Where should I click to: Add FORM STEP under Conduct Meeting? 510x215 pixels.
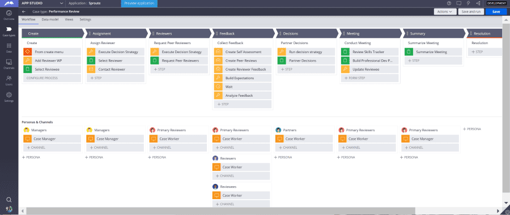coord(370,78)
